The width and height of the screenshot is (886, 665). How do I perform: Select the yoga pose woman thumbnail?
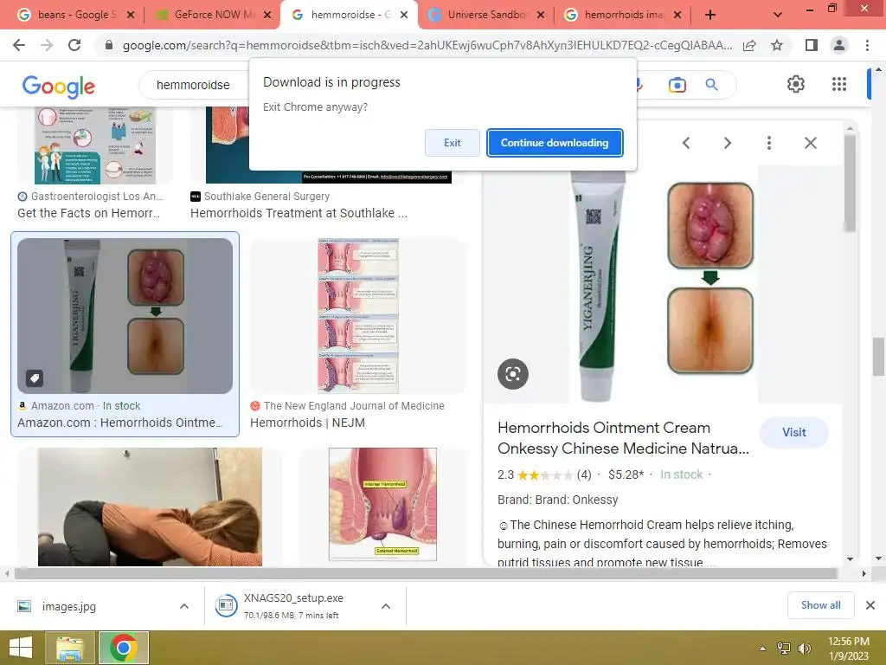tap(150, 507)
